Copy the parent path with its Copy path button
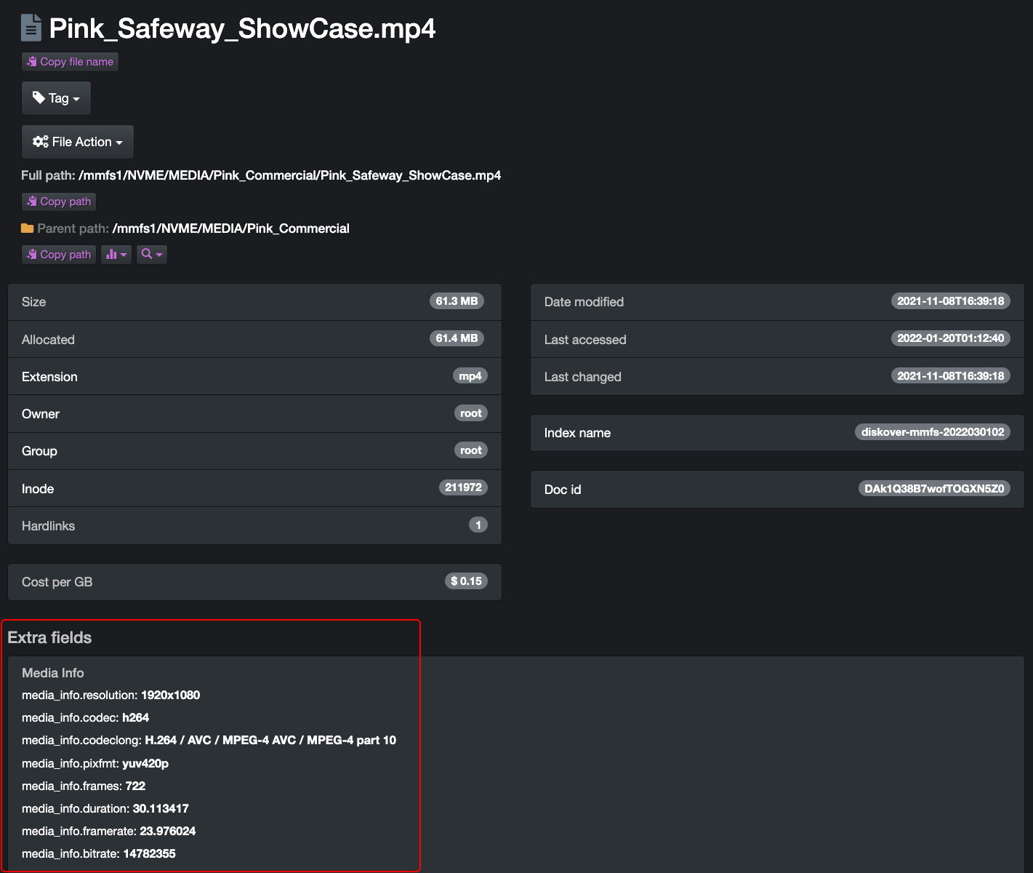 pyautogui.click(x=59, y=255)
